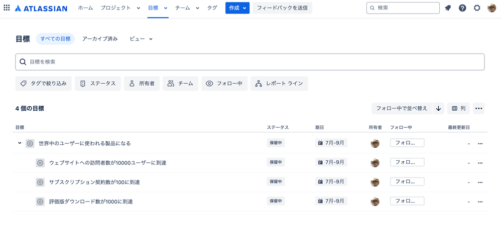Open row actions for サブスクリプション契約数が100に到達
Screen dimensions: 502x225
(480, 182)
